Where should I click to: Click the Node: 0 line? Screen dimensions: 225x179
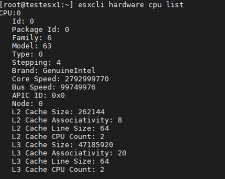coord(28,104)
